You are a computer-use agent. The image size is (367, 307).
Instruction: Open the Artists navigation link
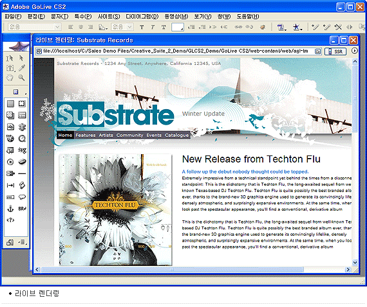pyautogui.click(x=106, y=135)
